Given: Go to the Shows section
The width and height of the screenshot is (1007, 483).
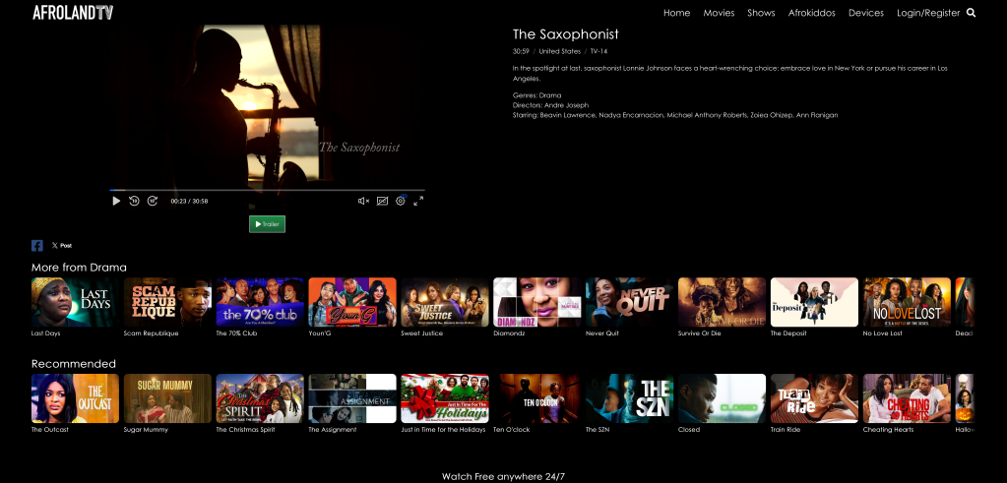Looking at the screenshot, I should [x=761, y=13].
